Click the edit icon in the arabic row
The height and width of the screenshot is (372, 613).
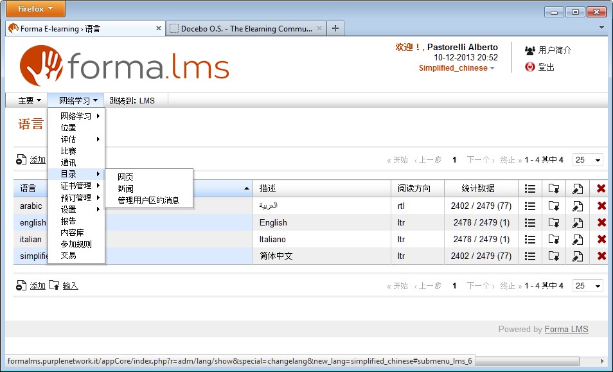tap(577, 206)
